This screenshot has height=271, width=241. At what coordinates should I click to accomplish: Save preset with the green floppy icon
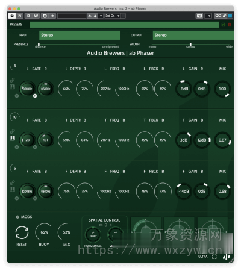[224, 25]
